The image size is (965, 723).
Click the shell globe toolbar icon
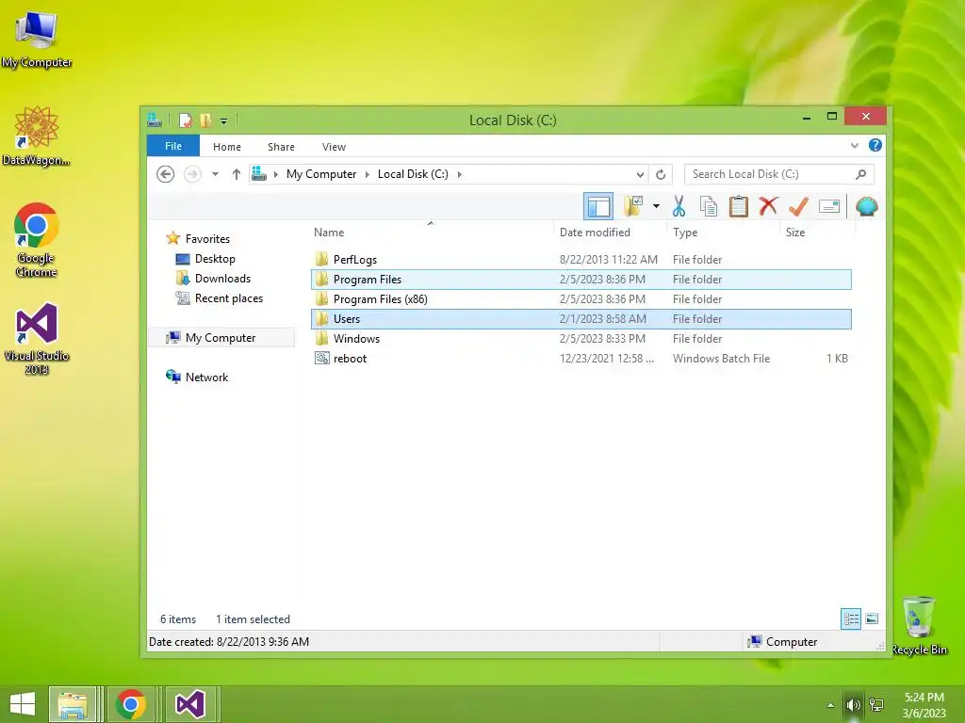[x=867, y=206]
